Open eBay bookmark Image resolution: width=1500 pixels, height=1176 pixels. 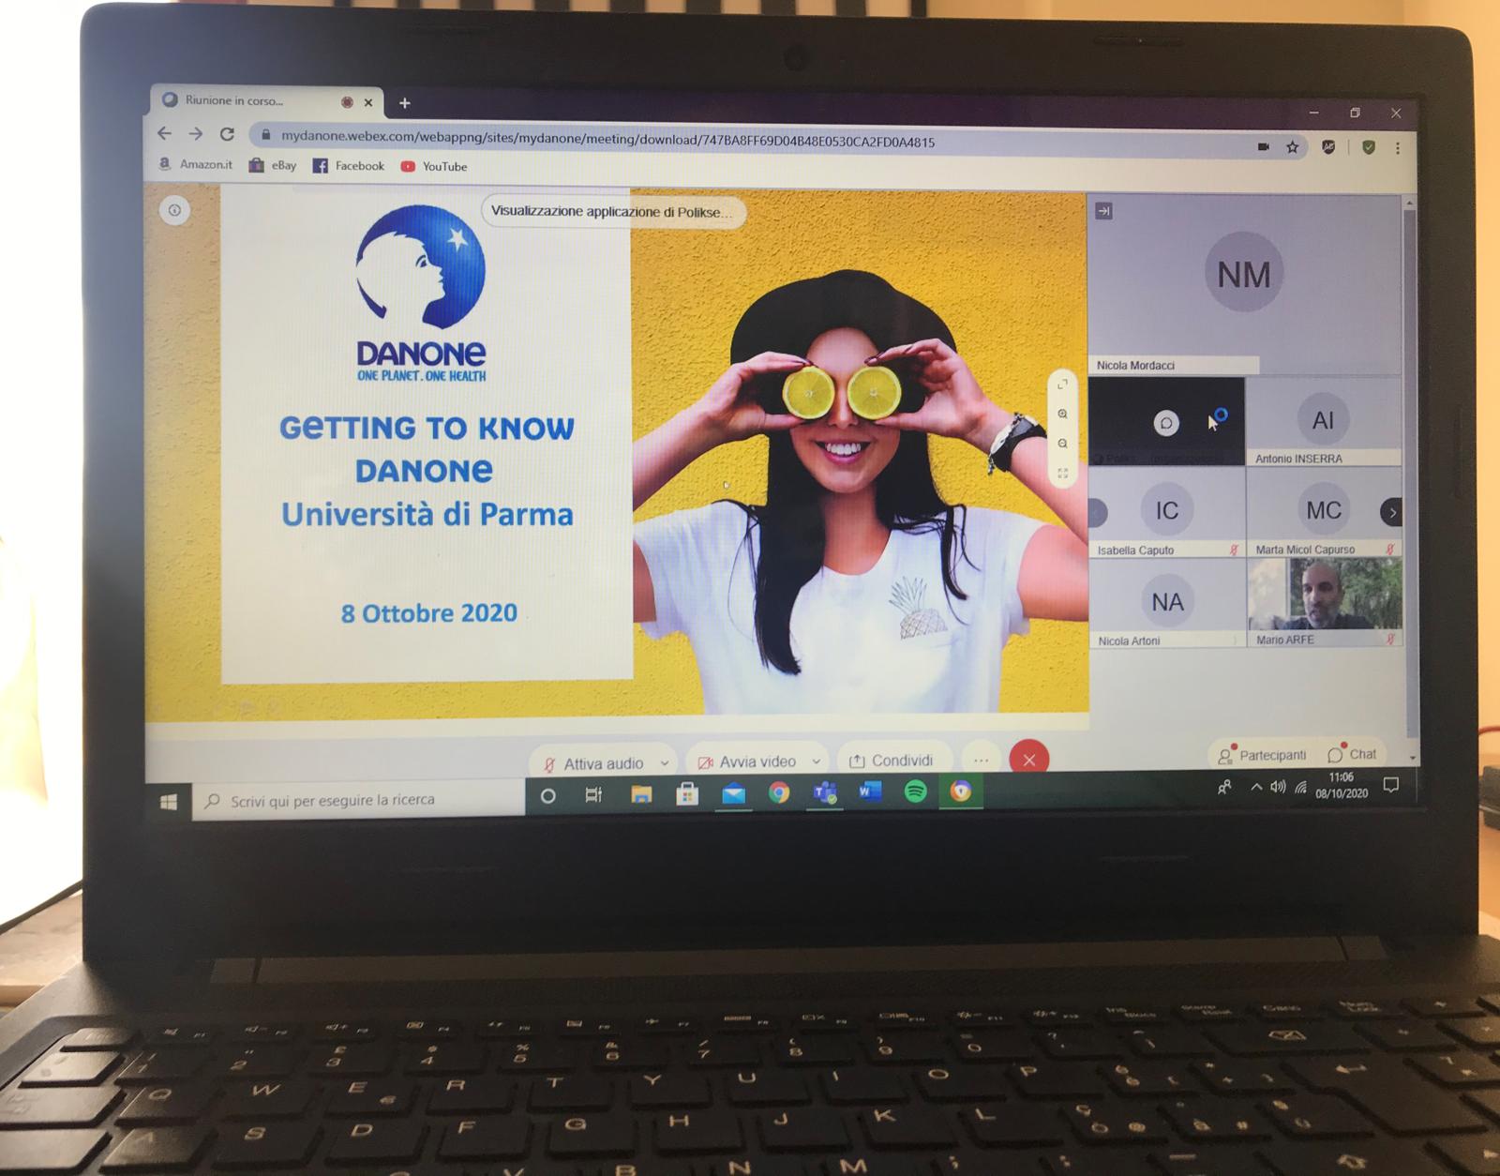[x=273, y=166]
